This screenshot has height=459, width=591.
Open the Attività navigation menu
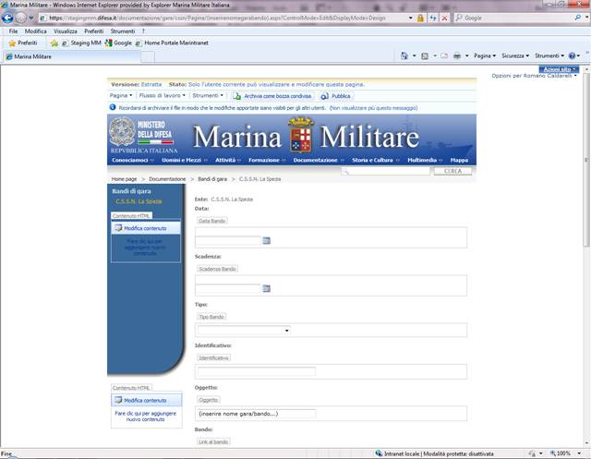tap(228, 160)
